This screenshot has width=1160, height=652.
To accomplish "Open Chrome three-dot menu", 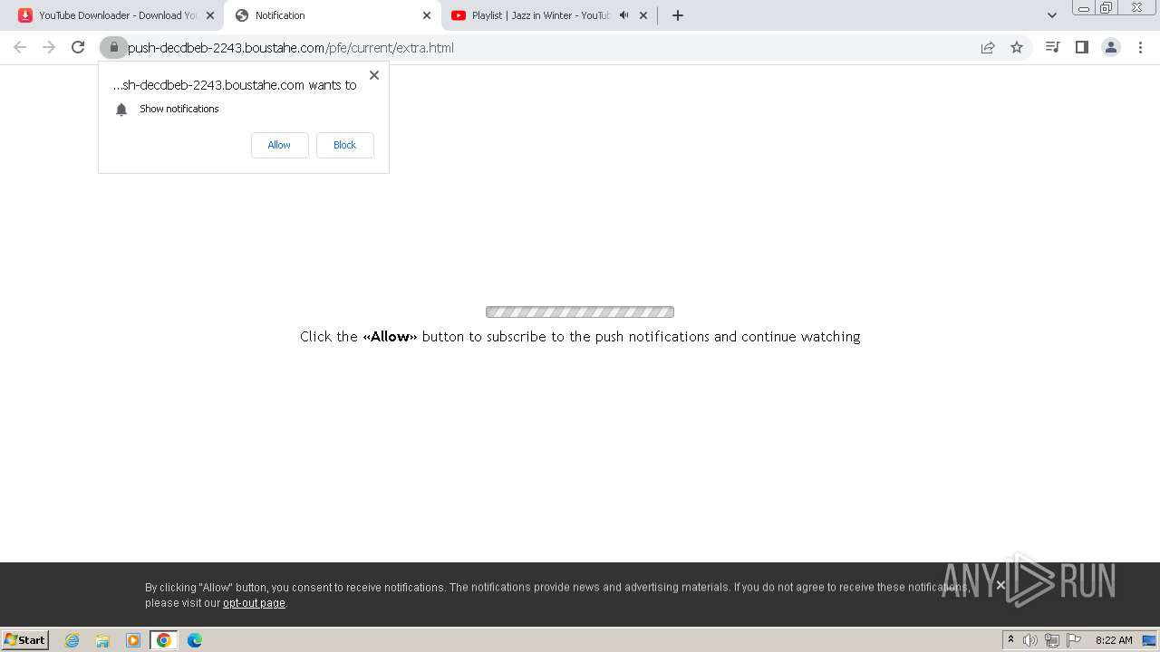I will pyautogui.click(x=1140, y=47).
